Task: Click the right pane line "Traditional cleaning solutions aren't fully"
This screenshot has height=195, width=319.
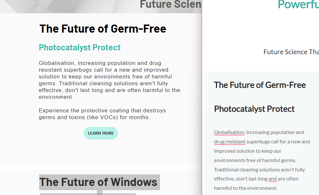Action: [259, 169]
